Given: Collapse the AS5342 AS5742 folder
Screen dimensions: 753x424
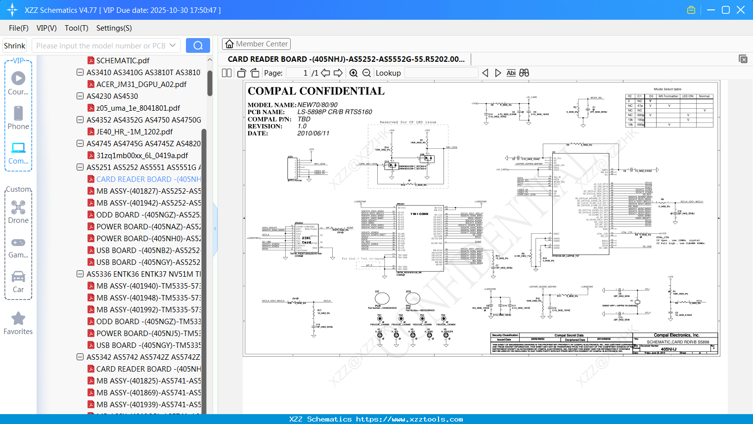Looking at the screenshot, I should coord(80,357).
